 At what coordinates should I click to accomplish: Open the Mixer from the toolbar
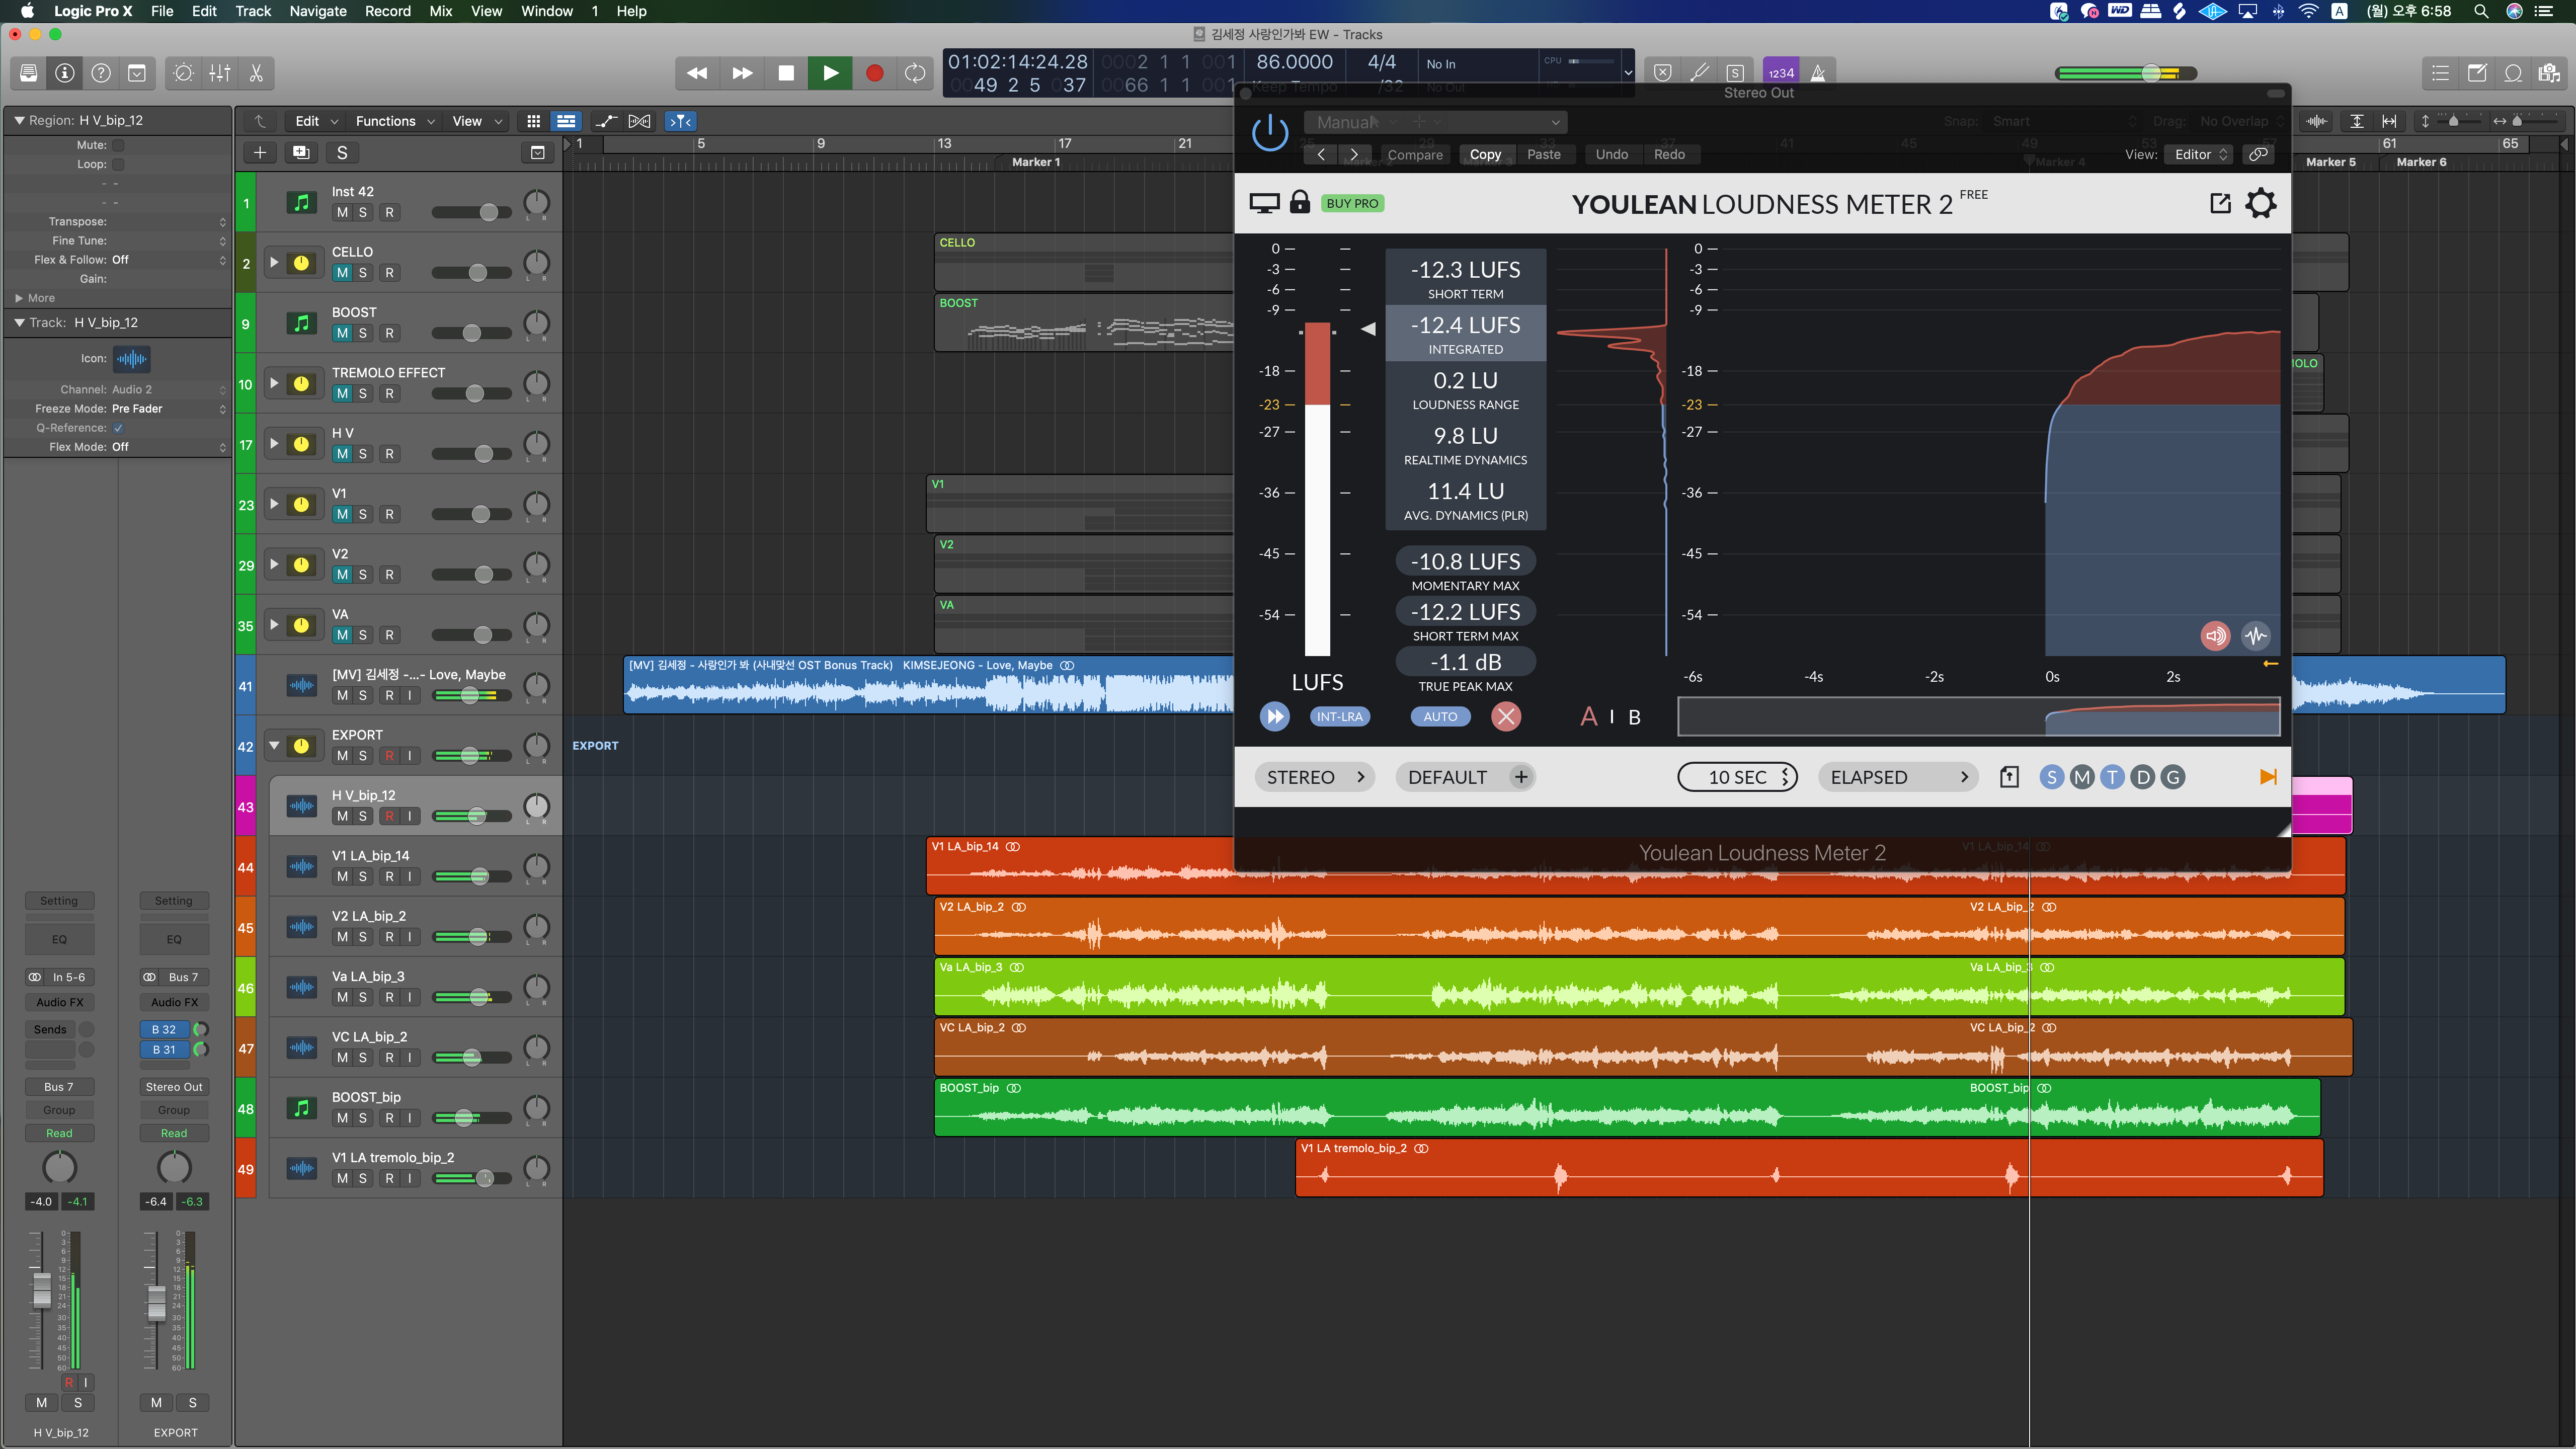(x=220, y=73)
